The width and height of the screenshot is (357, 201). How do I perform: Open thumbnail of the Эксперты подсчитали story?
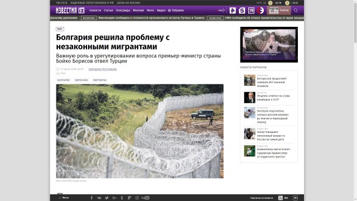coord(249,113)
